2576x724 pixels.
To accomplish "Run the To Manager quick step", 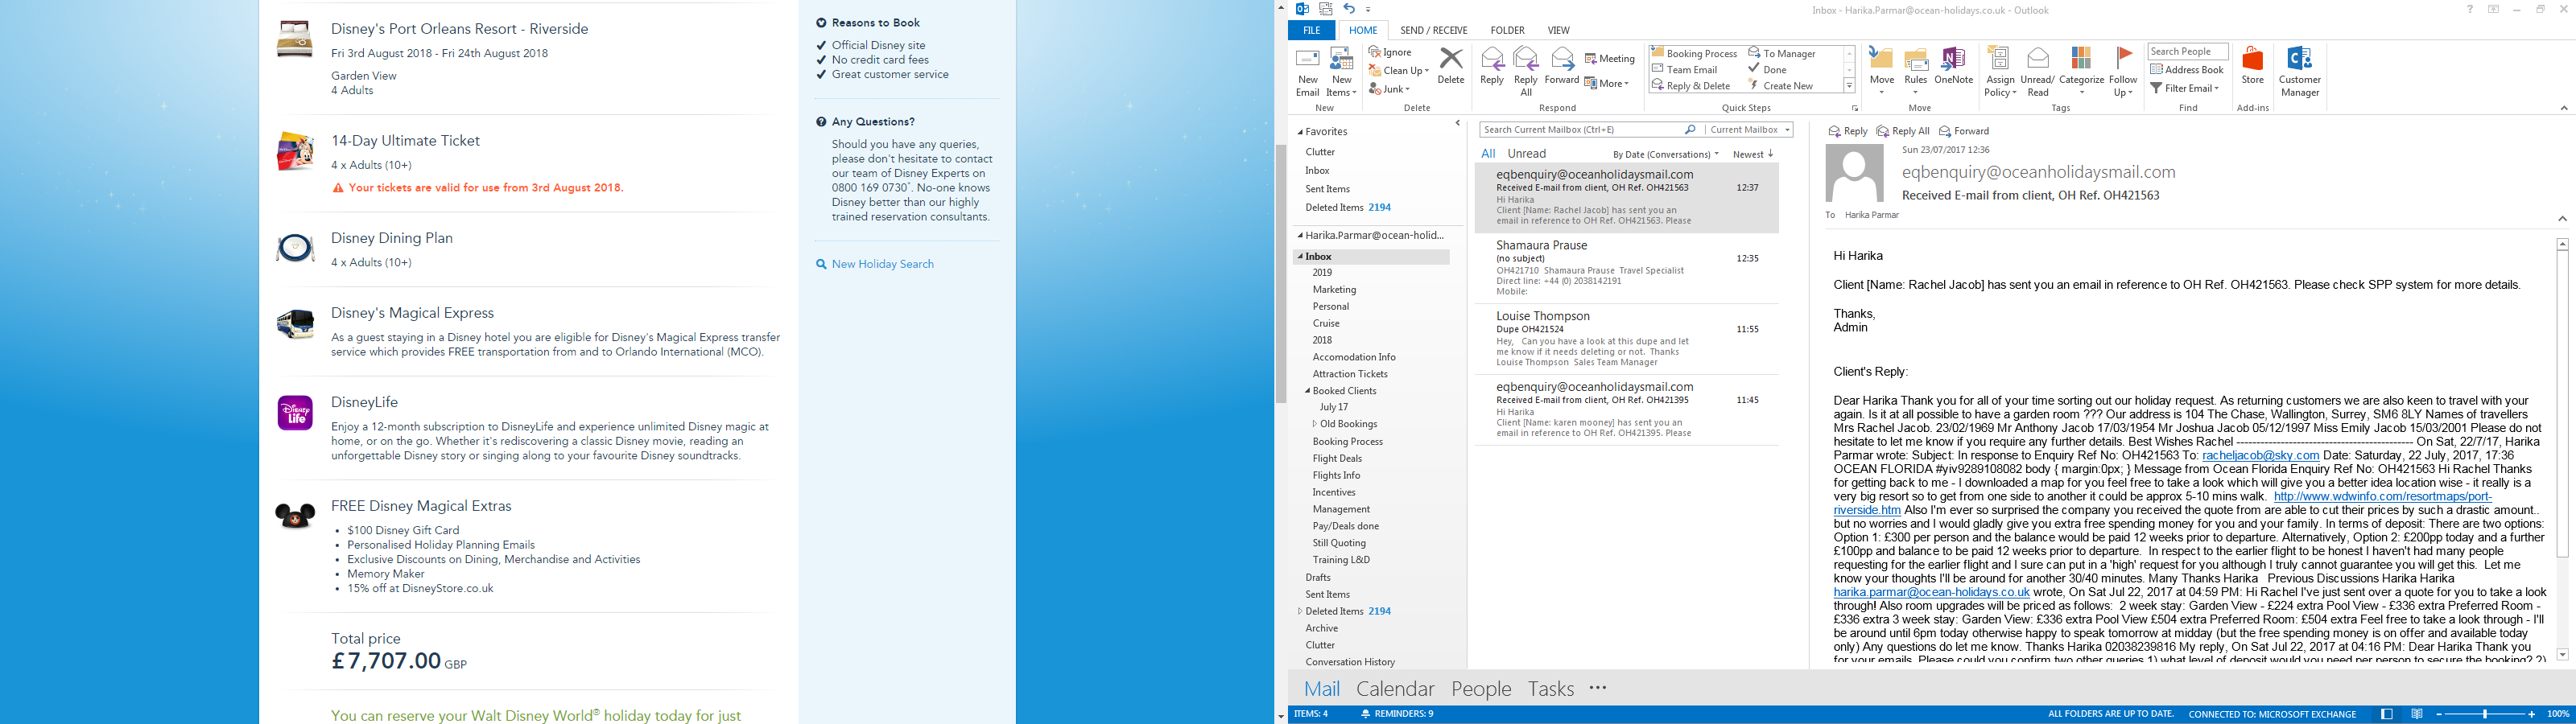I will [1781, 54].
